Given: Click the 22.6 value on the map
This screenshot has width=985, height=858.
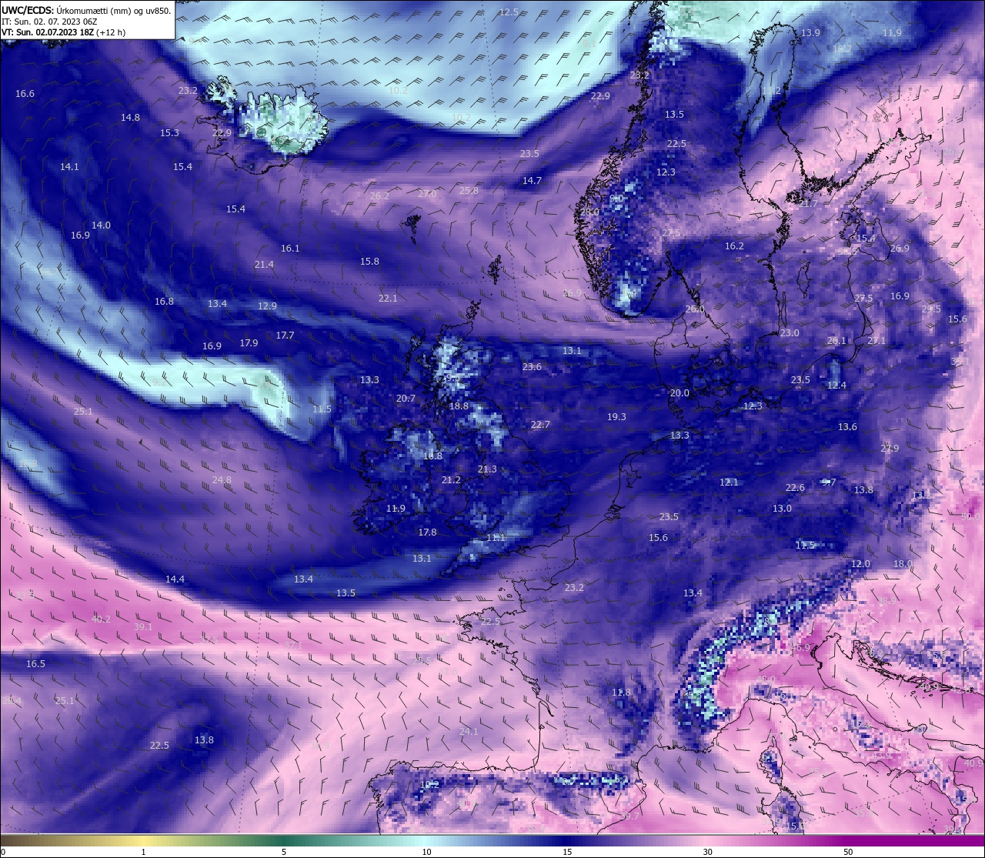Looking at the screenshot, I should (795, 487).
